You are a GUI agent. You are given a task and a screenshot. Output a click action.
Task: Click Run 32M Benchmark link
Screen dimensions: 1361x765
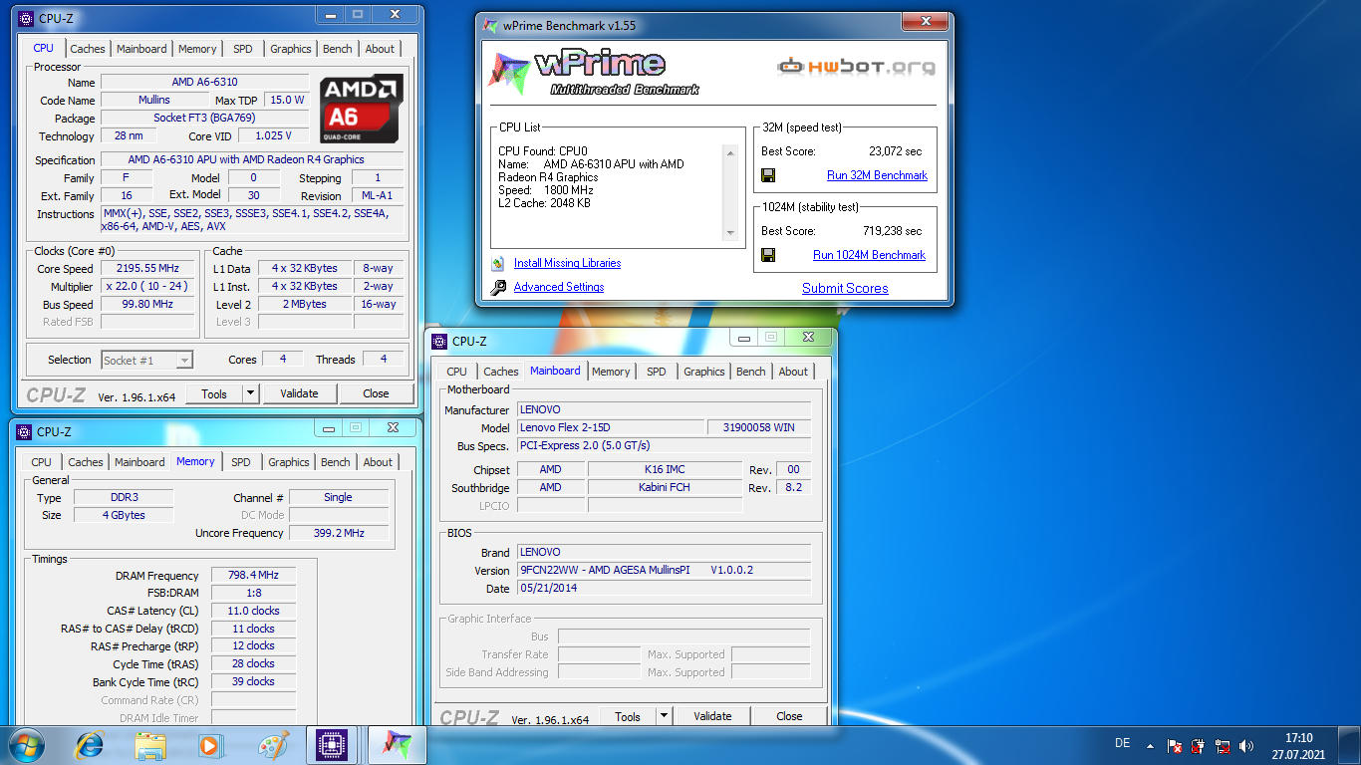(877, 175)
